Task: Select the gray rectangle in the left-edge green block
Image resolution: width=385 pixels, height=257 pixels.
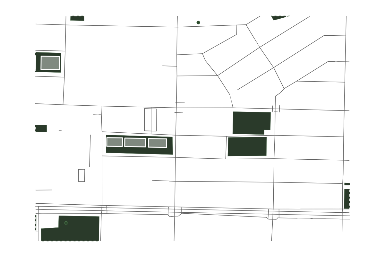Action: coord(50,63)
